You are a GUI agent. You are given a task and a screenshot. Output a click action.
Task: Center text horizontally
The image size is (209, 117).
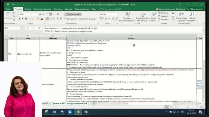(x=51, y=19)
